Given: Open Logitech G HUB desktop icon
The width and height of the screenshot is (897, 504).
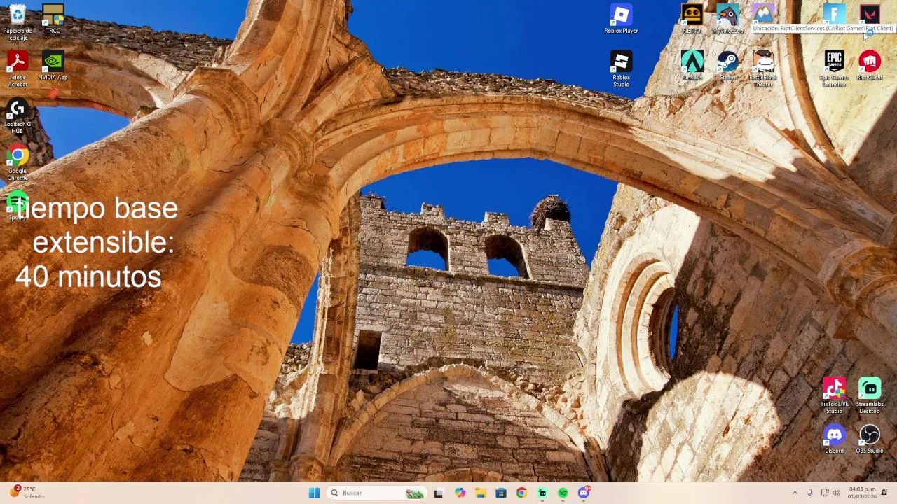Looking at the screenshot, I should pyautogui.click(x=18, y=116).
